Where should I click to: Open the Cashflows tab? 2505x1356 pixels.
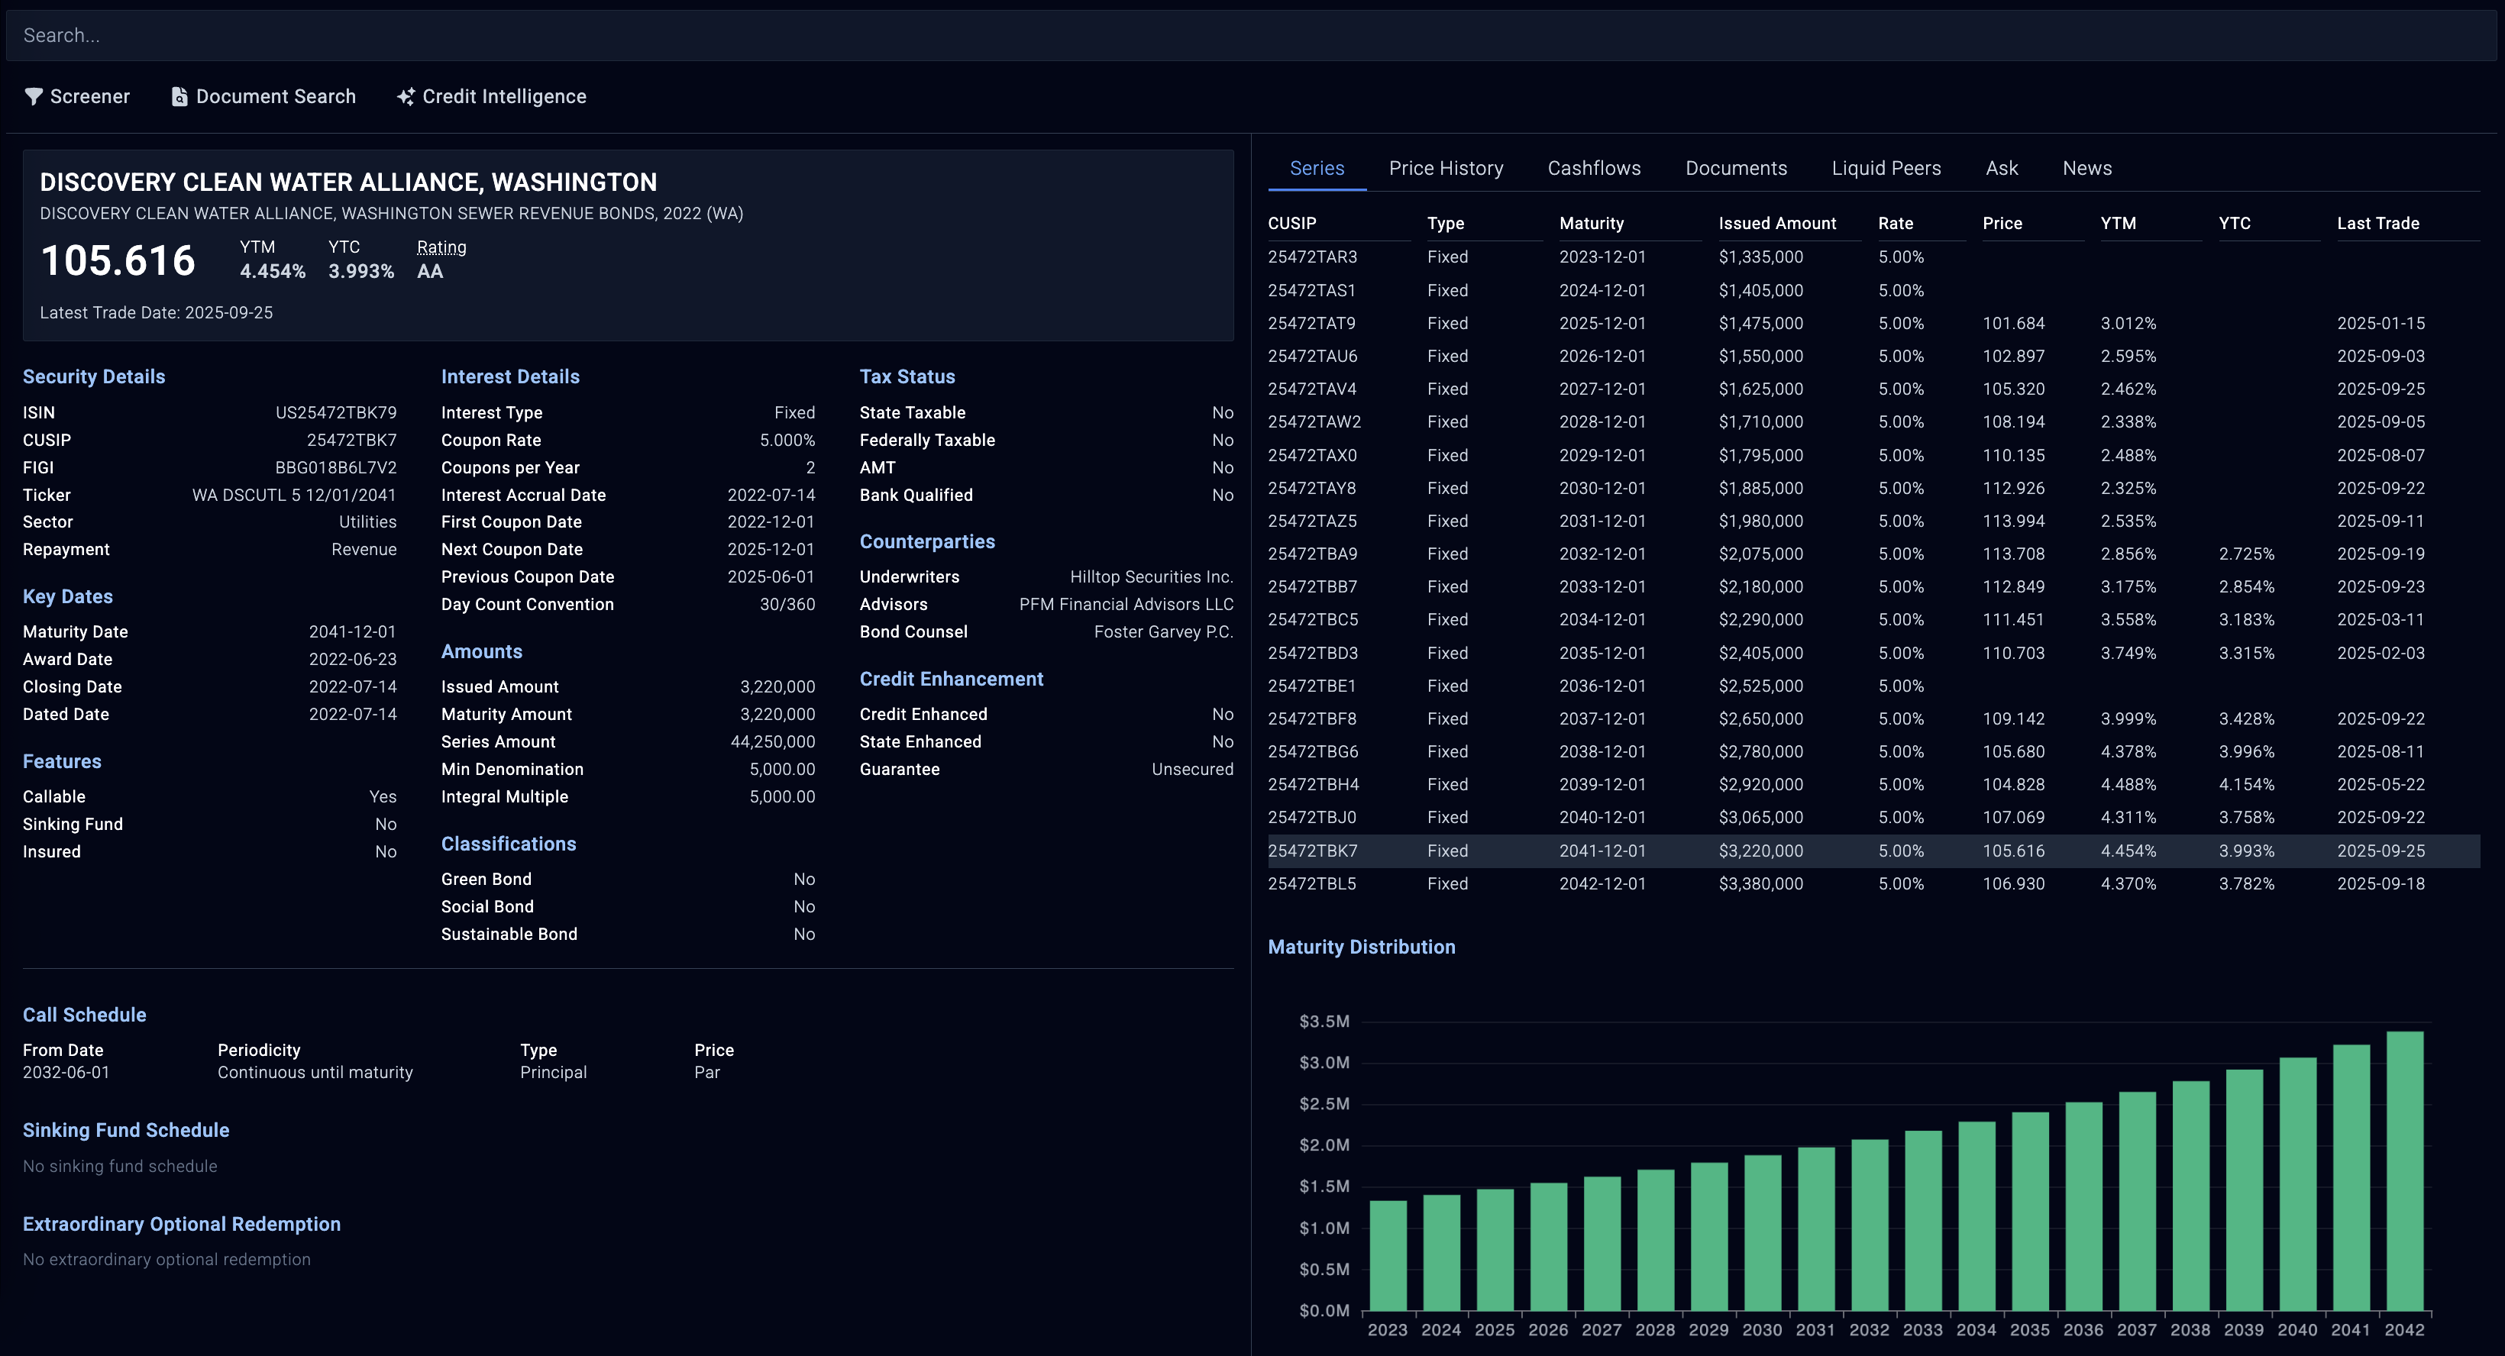coord(1593,168)
